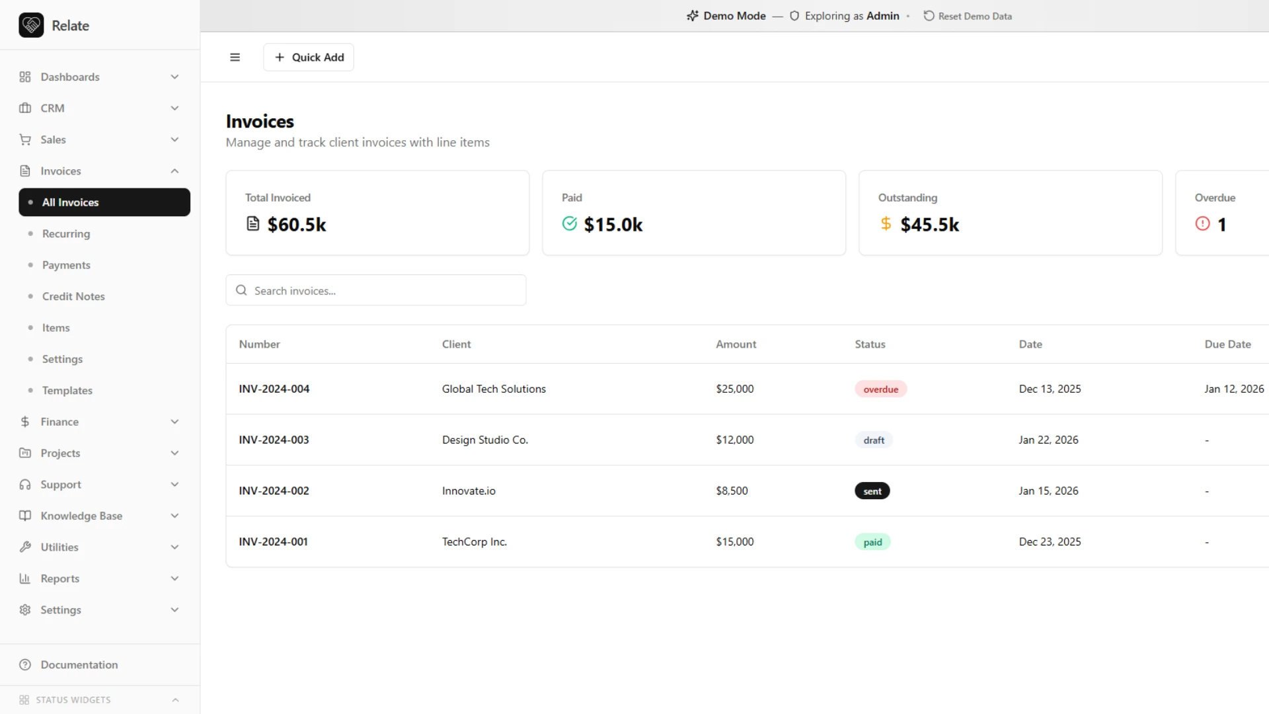
Task: Open invoice INV-2024-001
Action: [x=273, y=541]
